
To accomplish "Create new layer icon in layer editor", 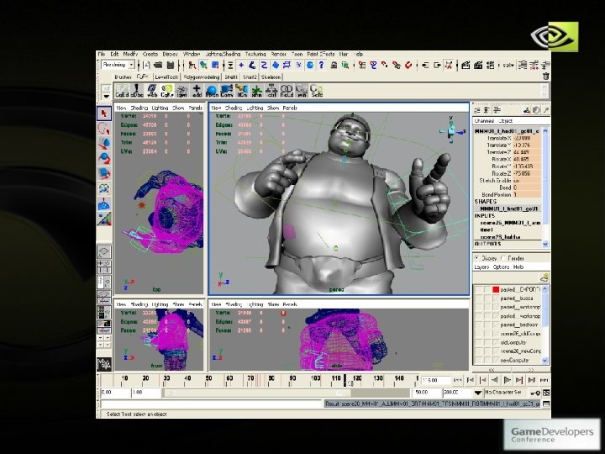I will click(544, 277).
